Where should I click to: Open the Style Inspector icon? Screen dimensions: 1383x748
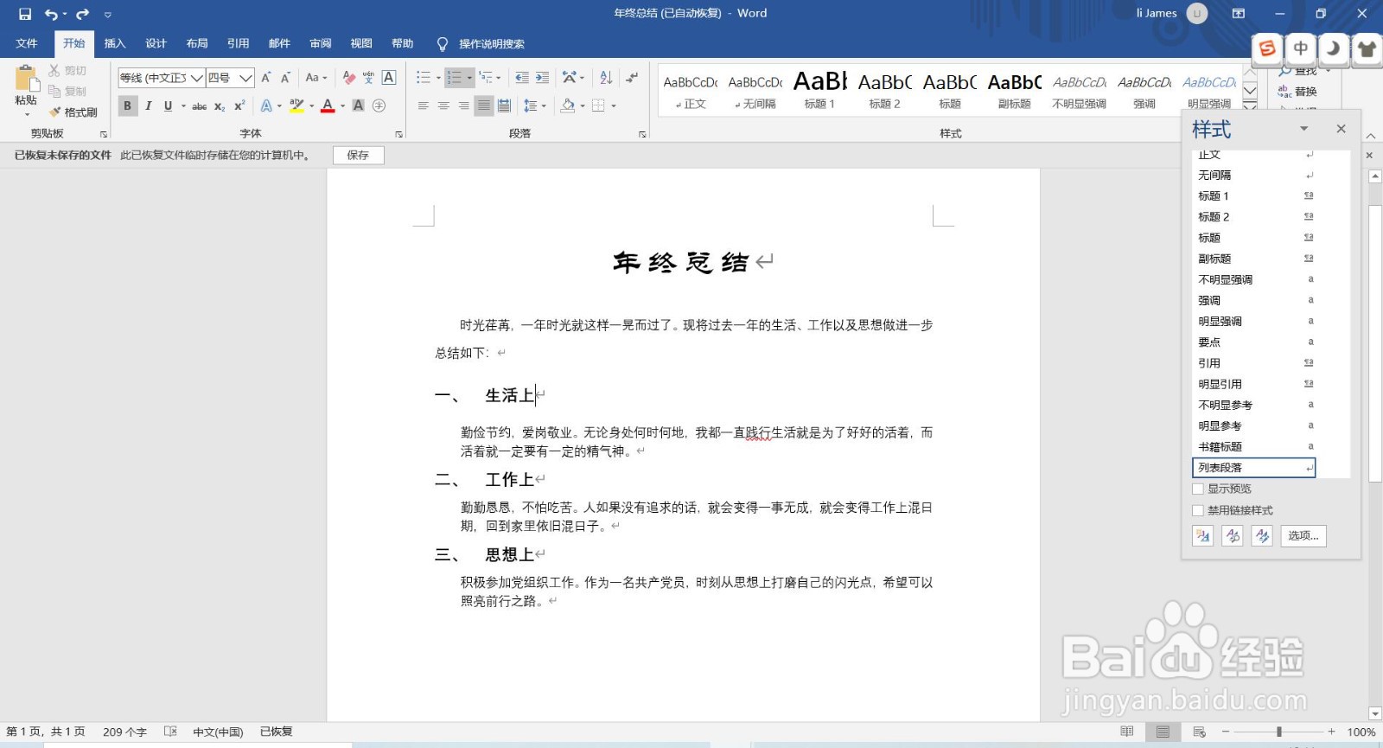point(1233,536)
